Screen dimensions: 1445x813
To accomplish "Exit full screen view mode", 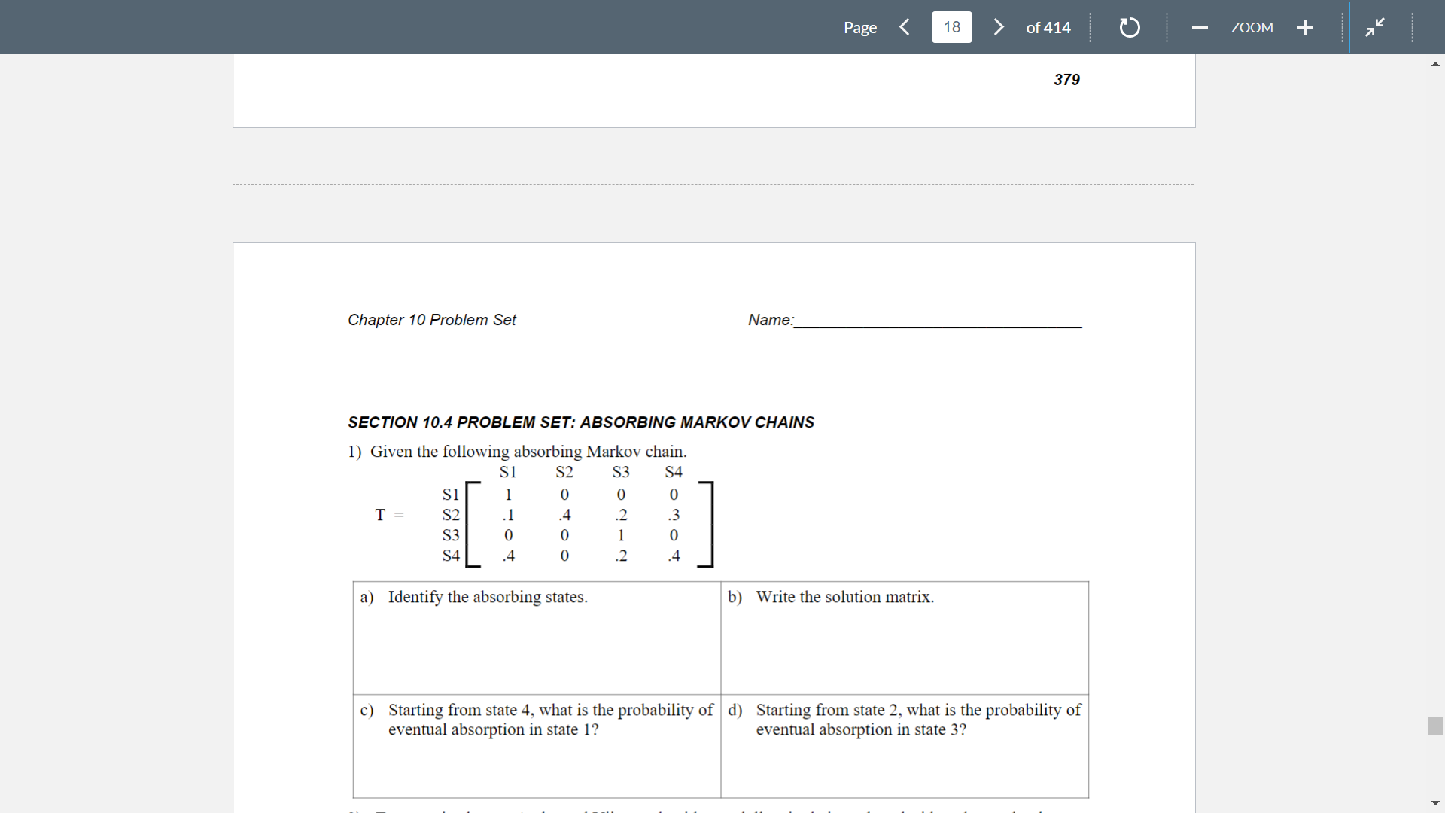I will coord(1375,27).
